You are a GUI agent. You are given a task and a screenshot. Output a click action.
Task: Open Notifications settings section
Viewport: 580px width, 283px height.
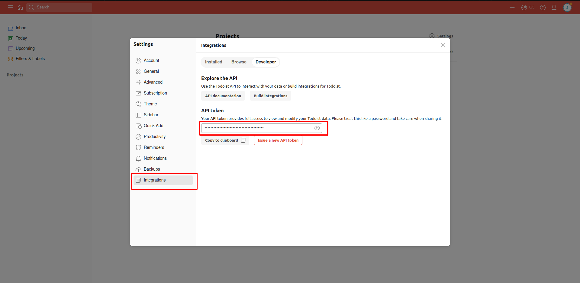tap(163, 158)
